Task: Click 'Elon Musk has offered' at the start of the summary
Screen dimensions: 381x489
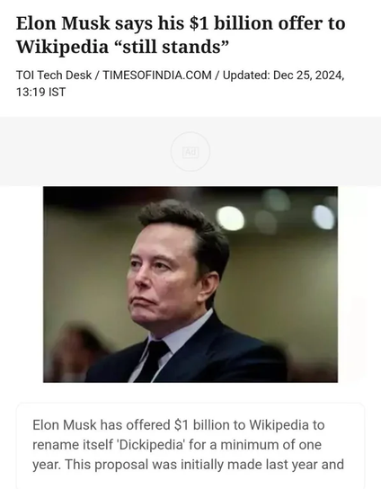Action: (x=102, y=425)
